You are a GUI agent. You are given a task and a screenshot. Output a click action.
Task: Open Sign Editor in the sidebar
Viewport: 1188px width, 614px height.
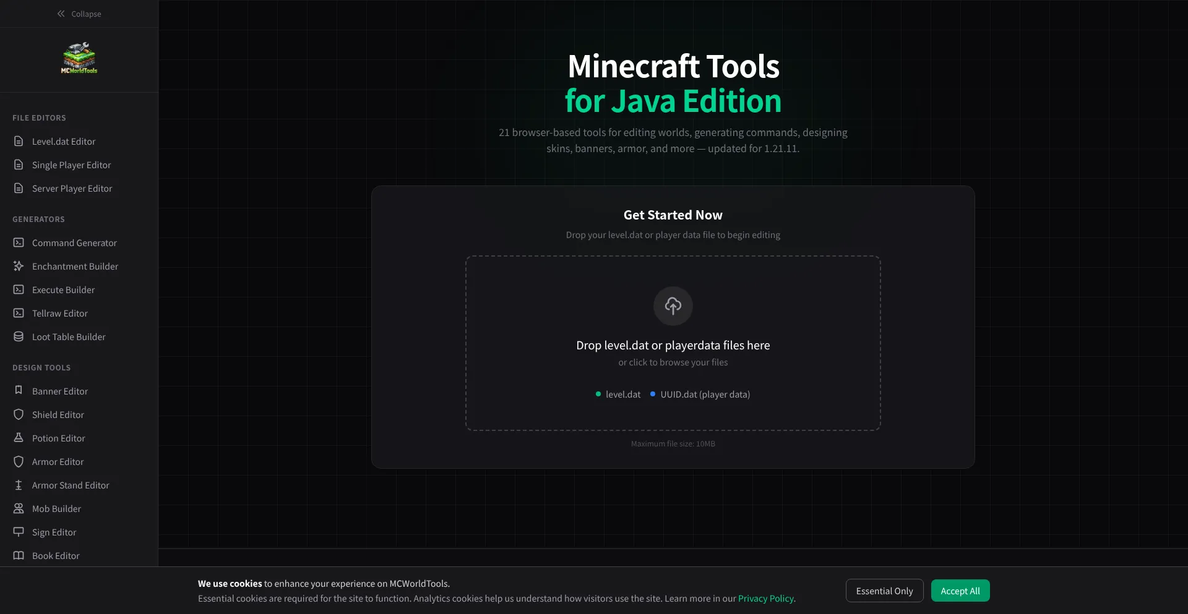(79, 532)
